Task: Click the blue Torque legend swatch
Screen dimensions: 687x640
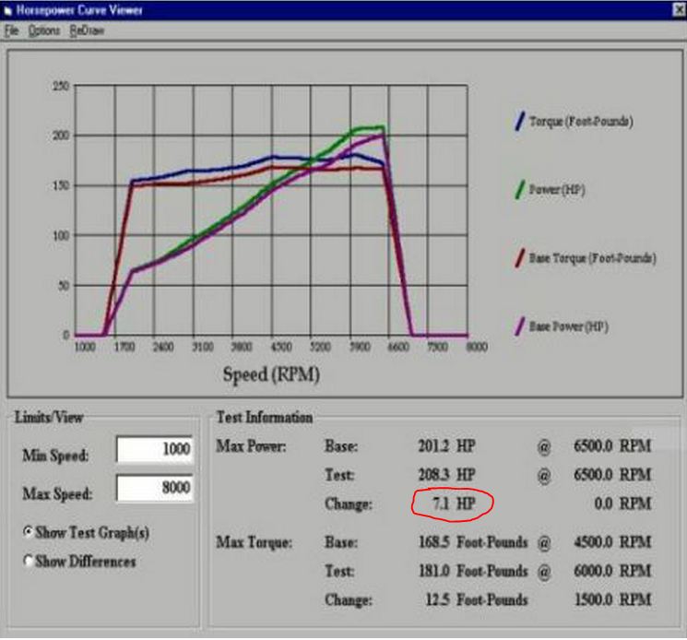Action: click(520, 122)
